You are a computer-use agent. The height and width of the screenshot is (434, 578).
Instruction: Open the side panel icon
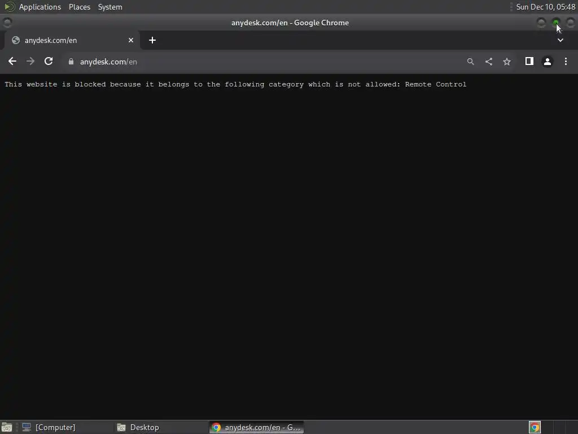pyautogui.click(x=529, y=61)
